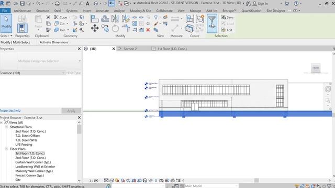Close the Properties palette
This screenshot has height=188, width=335.
[79, 49]
